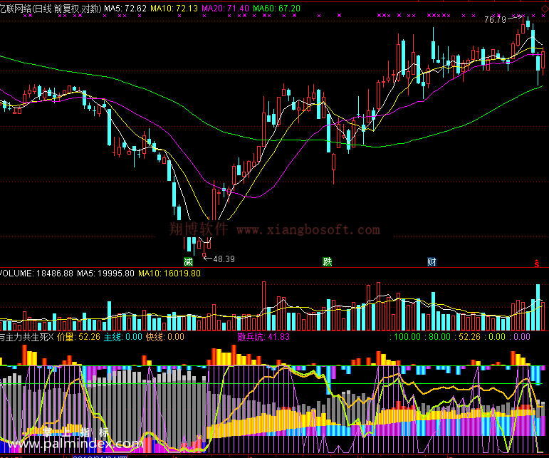The image size is (549, 458).
Task: Click the volume MA10: 16019.80 label
Action: (169, 274)
